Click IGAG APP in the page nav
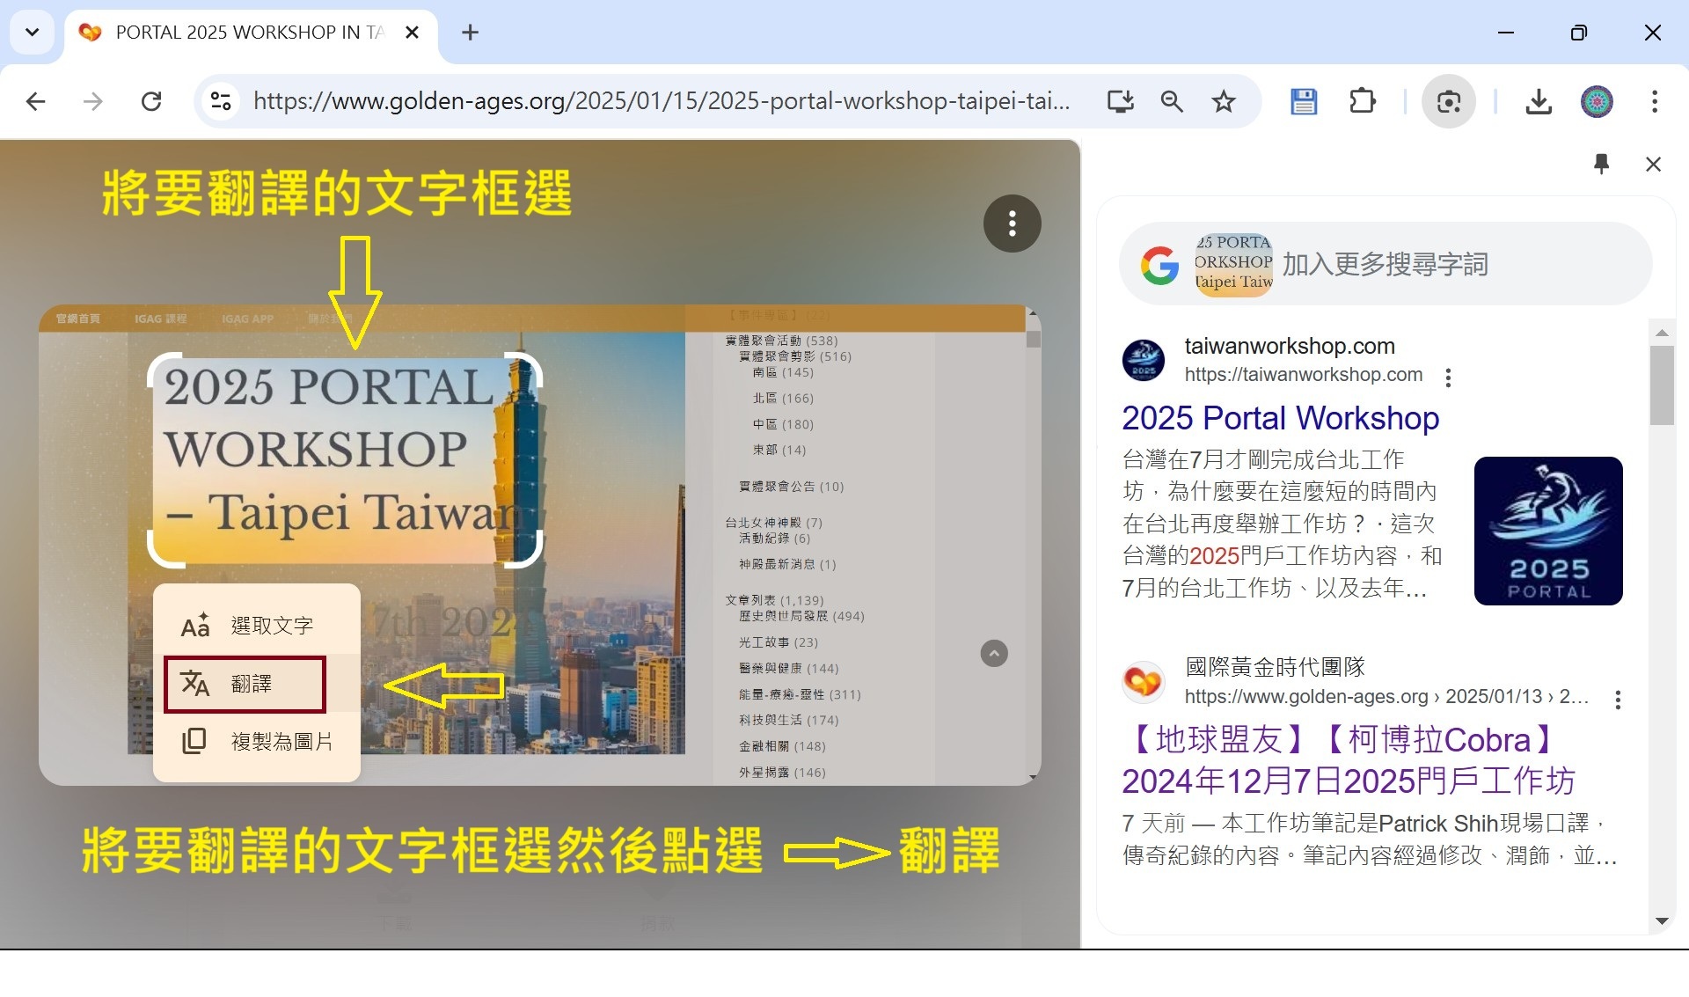The height and width of the screenshot is (997, 1689). 247,319
